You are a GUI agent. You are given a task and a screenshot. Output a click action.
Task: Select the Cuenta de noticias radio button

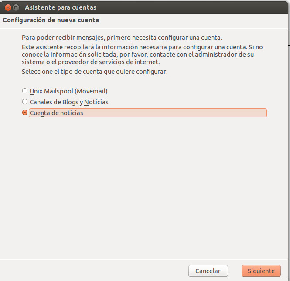click(25, 113)
